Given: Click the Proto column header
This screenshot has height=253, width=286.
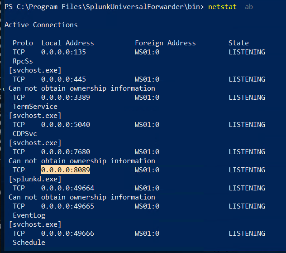Looking at the screenshot, I should (23, 43).
